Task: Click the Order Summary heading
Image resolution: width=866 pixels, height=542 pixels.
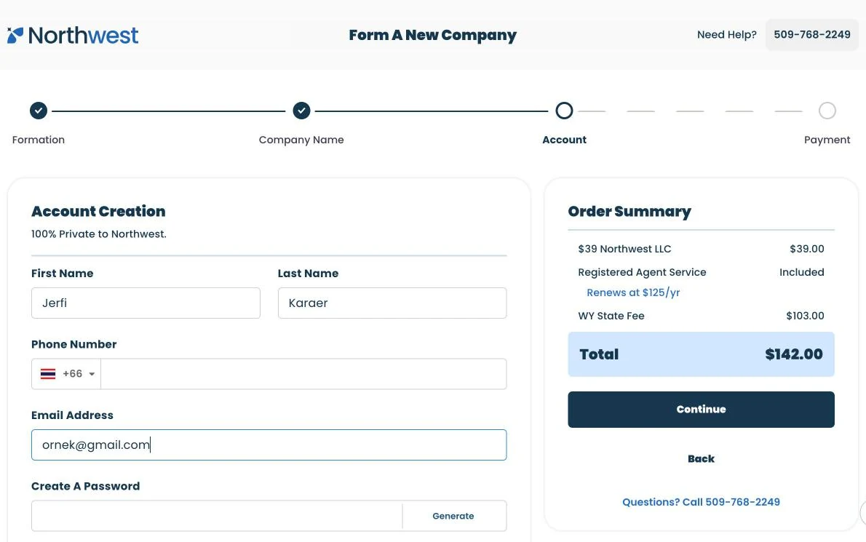Action: coord(629,212)
